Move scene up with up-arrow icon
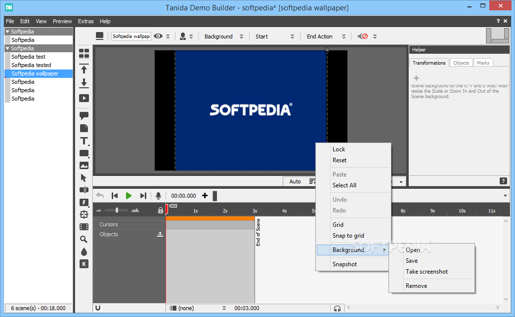 coord(84,69)
